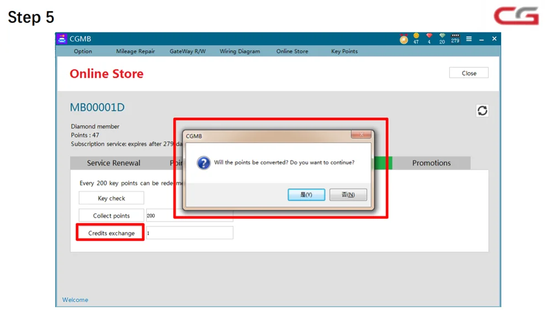Open the GateWay R/W menu
Image resolution: width=552 pixels, height=311 pixels.
coord(188,51)
